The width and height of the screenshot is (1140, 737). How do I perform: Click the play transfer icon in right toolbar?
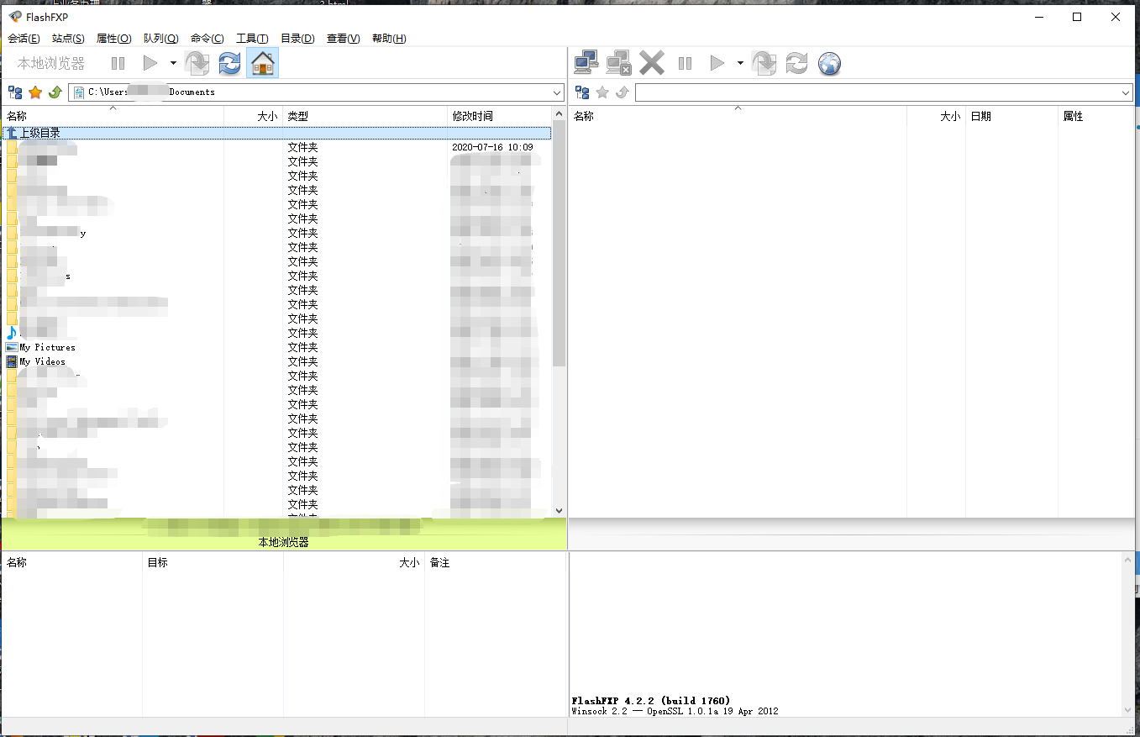tap(717, 63)
